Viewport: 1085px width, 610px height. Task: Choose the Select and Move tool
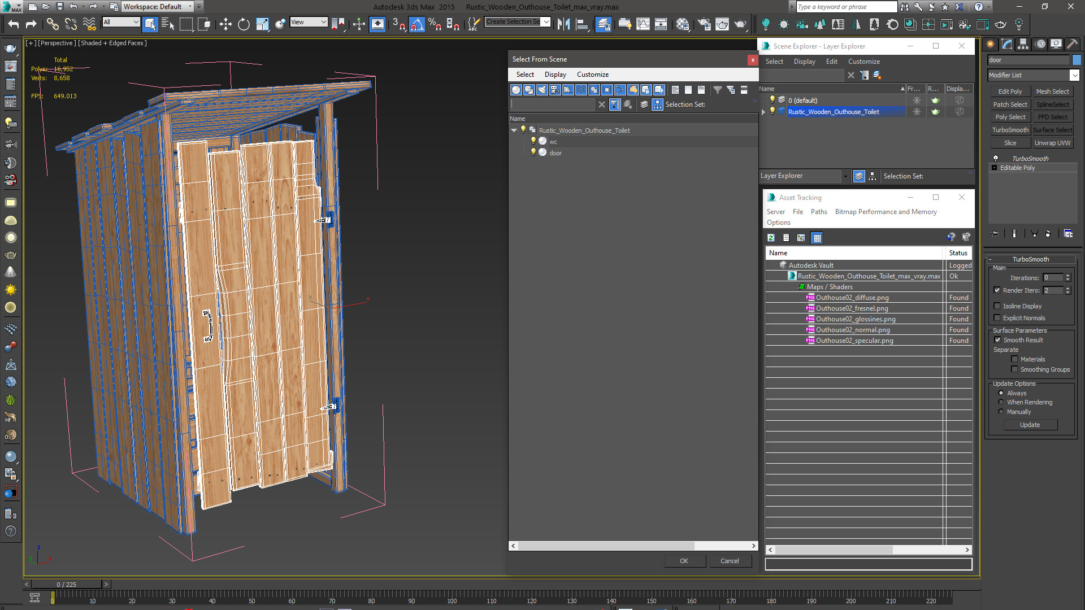point(225,24)
